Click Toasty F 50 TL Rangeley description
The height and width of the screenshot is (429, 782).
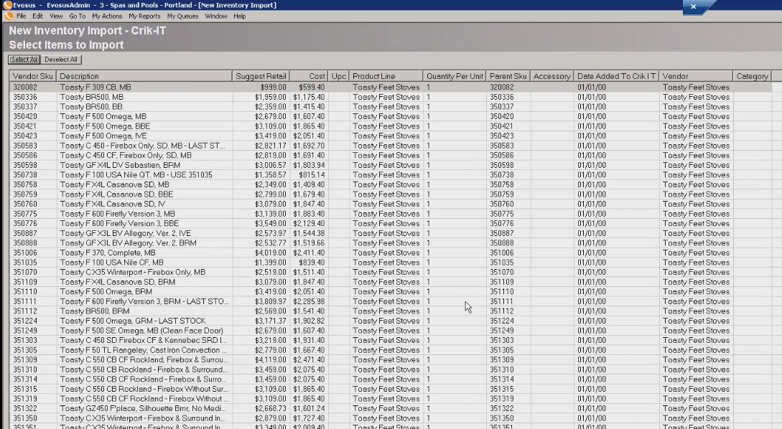[143, 350]
